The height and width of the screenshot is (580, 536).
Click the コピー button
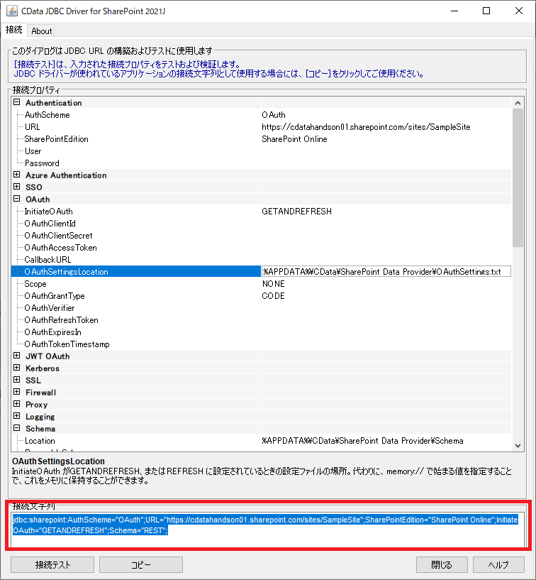(x=141, y=565)
